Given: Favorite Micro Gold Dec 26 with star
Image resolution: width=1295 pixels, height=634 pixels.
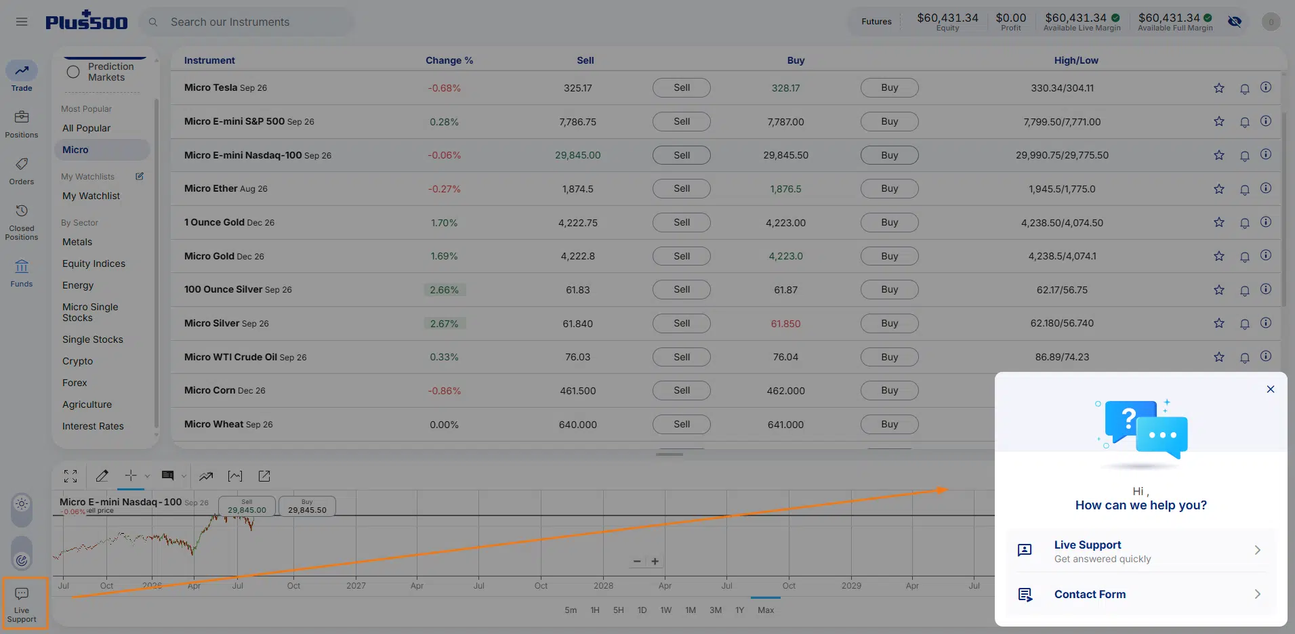Looking at the screenshot, I should [x=1219, y=256].
